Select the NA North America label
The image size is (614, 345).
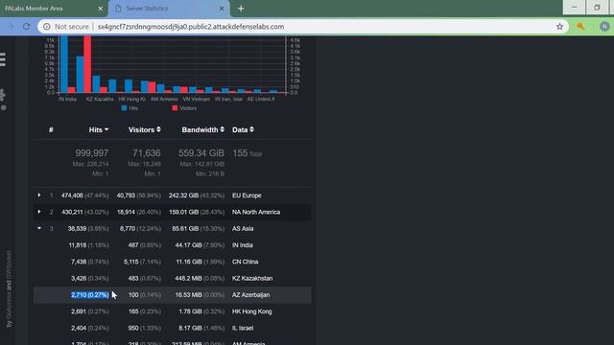click(x=256, y=212)
